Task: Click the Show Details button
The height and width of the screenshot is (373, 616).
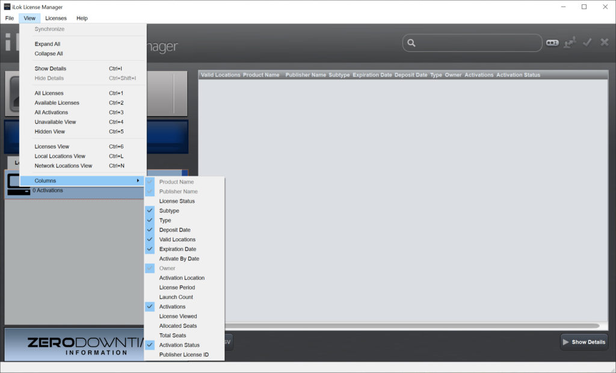Action: (x=584, y=342)
